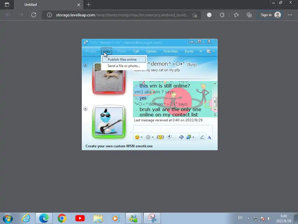Open a new browser tab
298x224 pixels.
(x=88, y=5)
